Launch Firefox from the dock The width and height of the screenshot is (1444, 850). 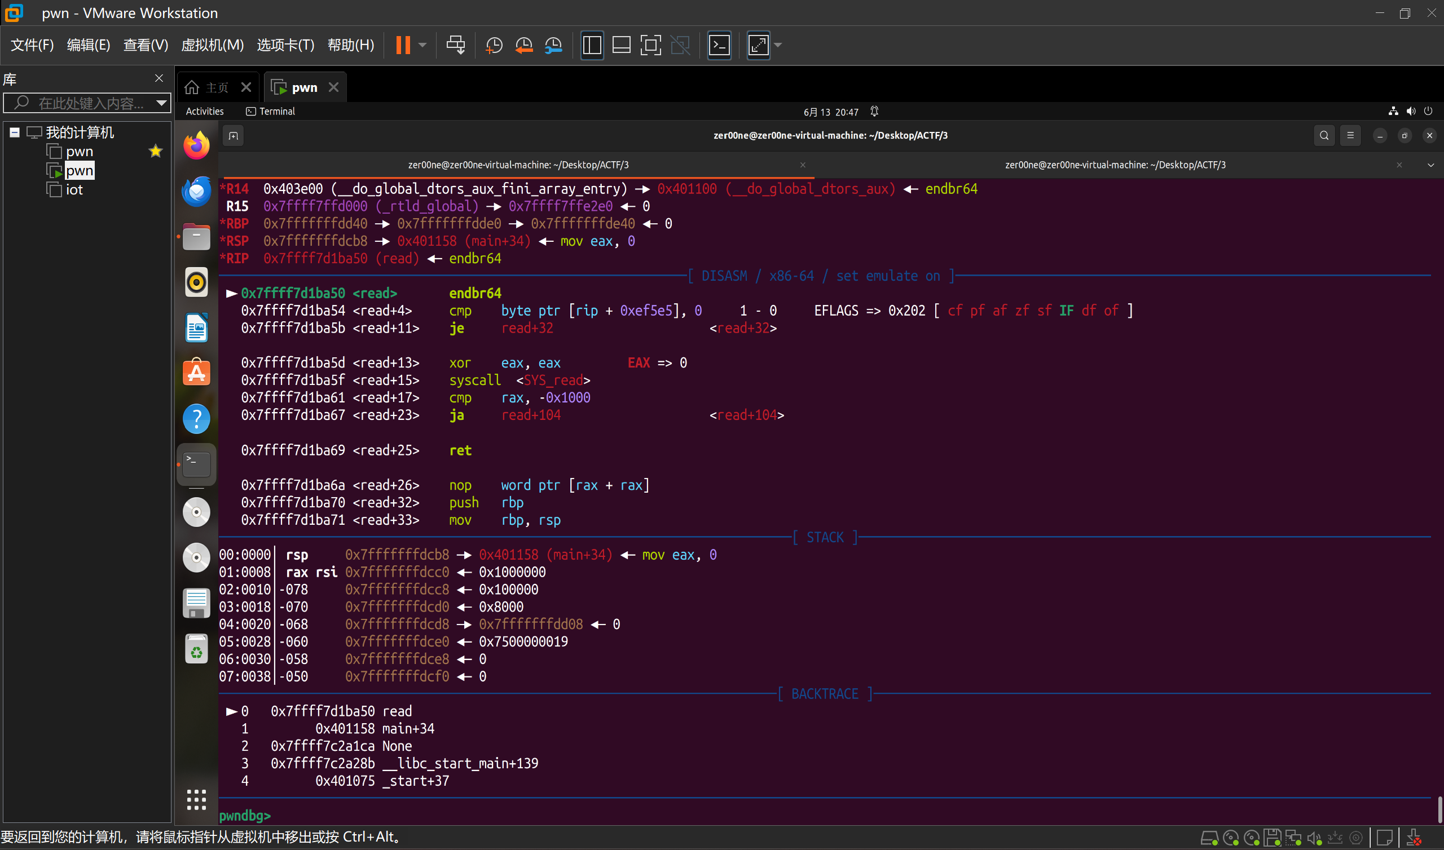pyautogui.click(x=196, y=145)
